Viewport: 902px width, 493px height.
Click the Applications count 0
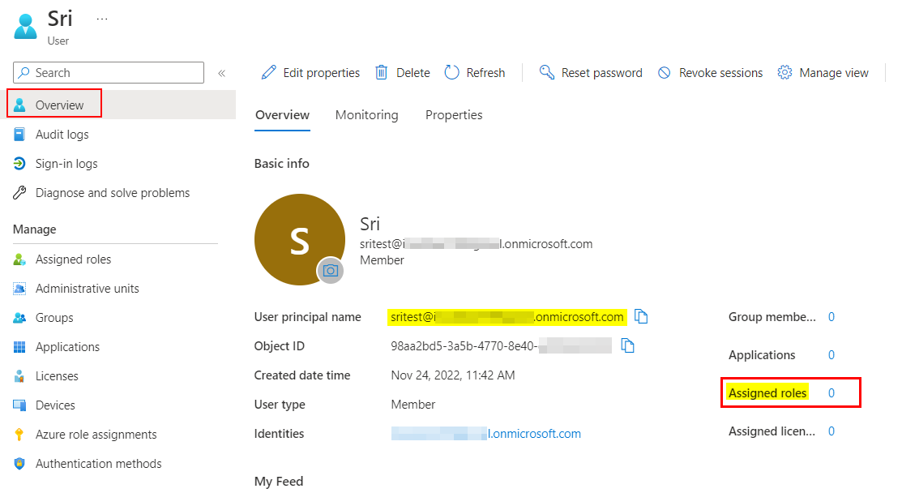coord(831,355)
